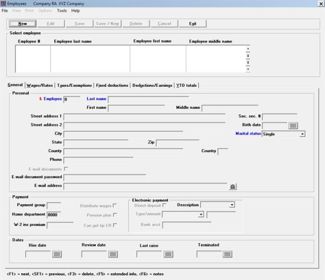This screenshot has height=280, width=325.
Task: Open the Hire date calendar picker
Action: tap(57, 254)
